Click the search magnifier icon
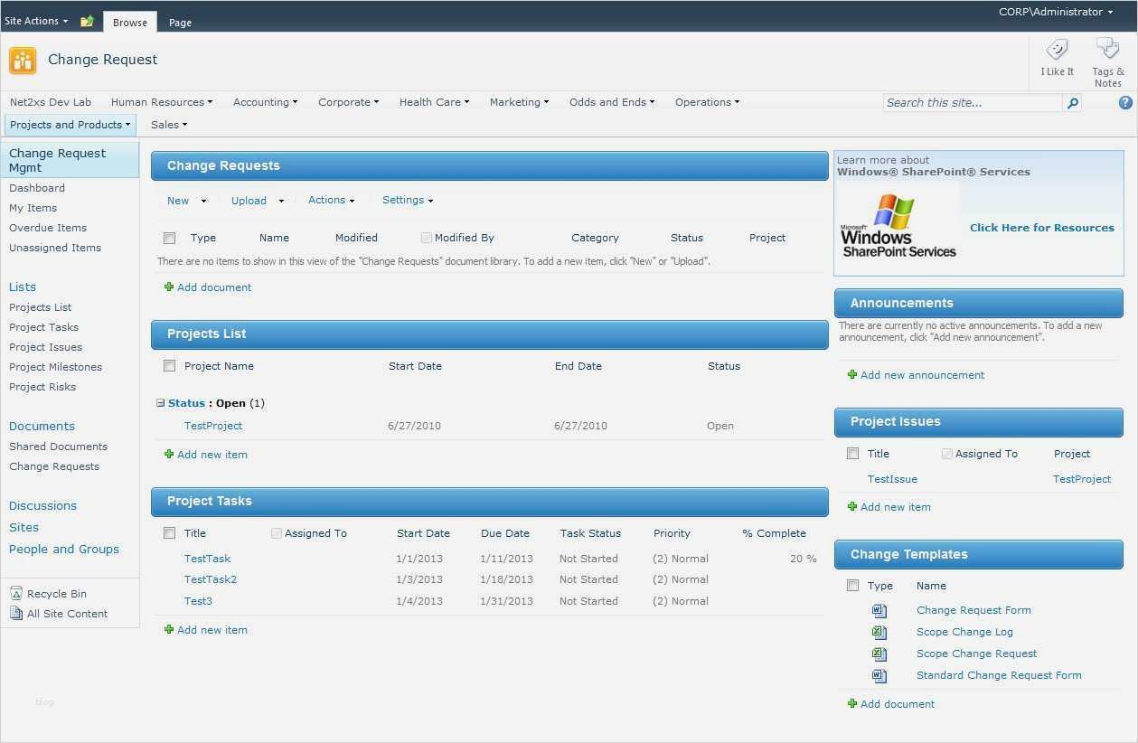The height and width of the screenshot is (743, 1138). 1072,103
